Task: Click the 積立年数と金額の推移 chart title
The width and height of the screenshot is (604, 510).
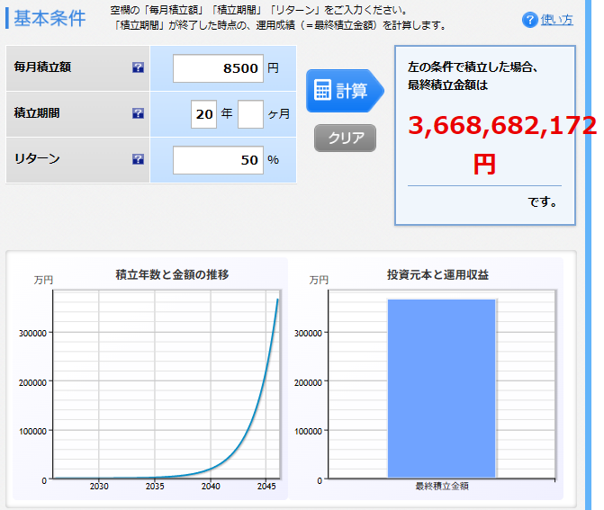Action: (172, 274)
